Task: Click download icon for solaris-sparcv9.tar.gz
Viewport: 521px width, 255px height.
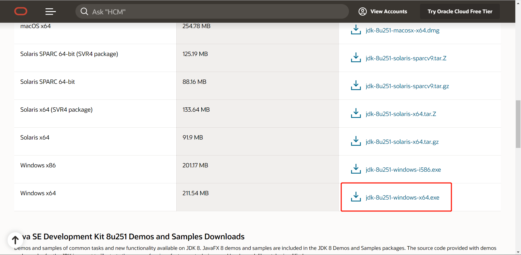Action: (x=356, y=85)
